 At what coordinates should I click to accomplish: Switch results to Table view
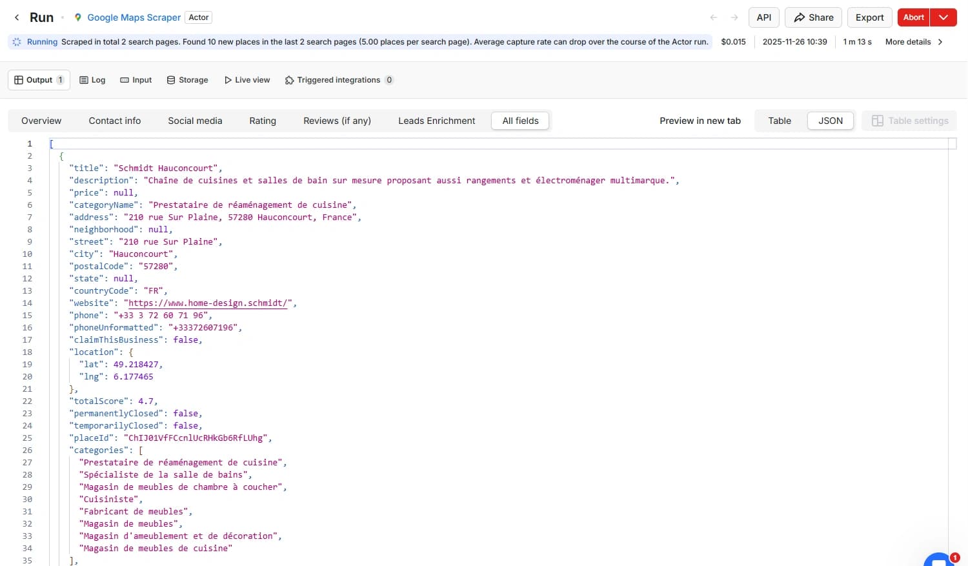click(x=779, y=121)
